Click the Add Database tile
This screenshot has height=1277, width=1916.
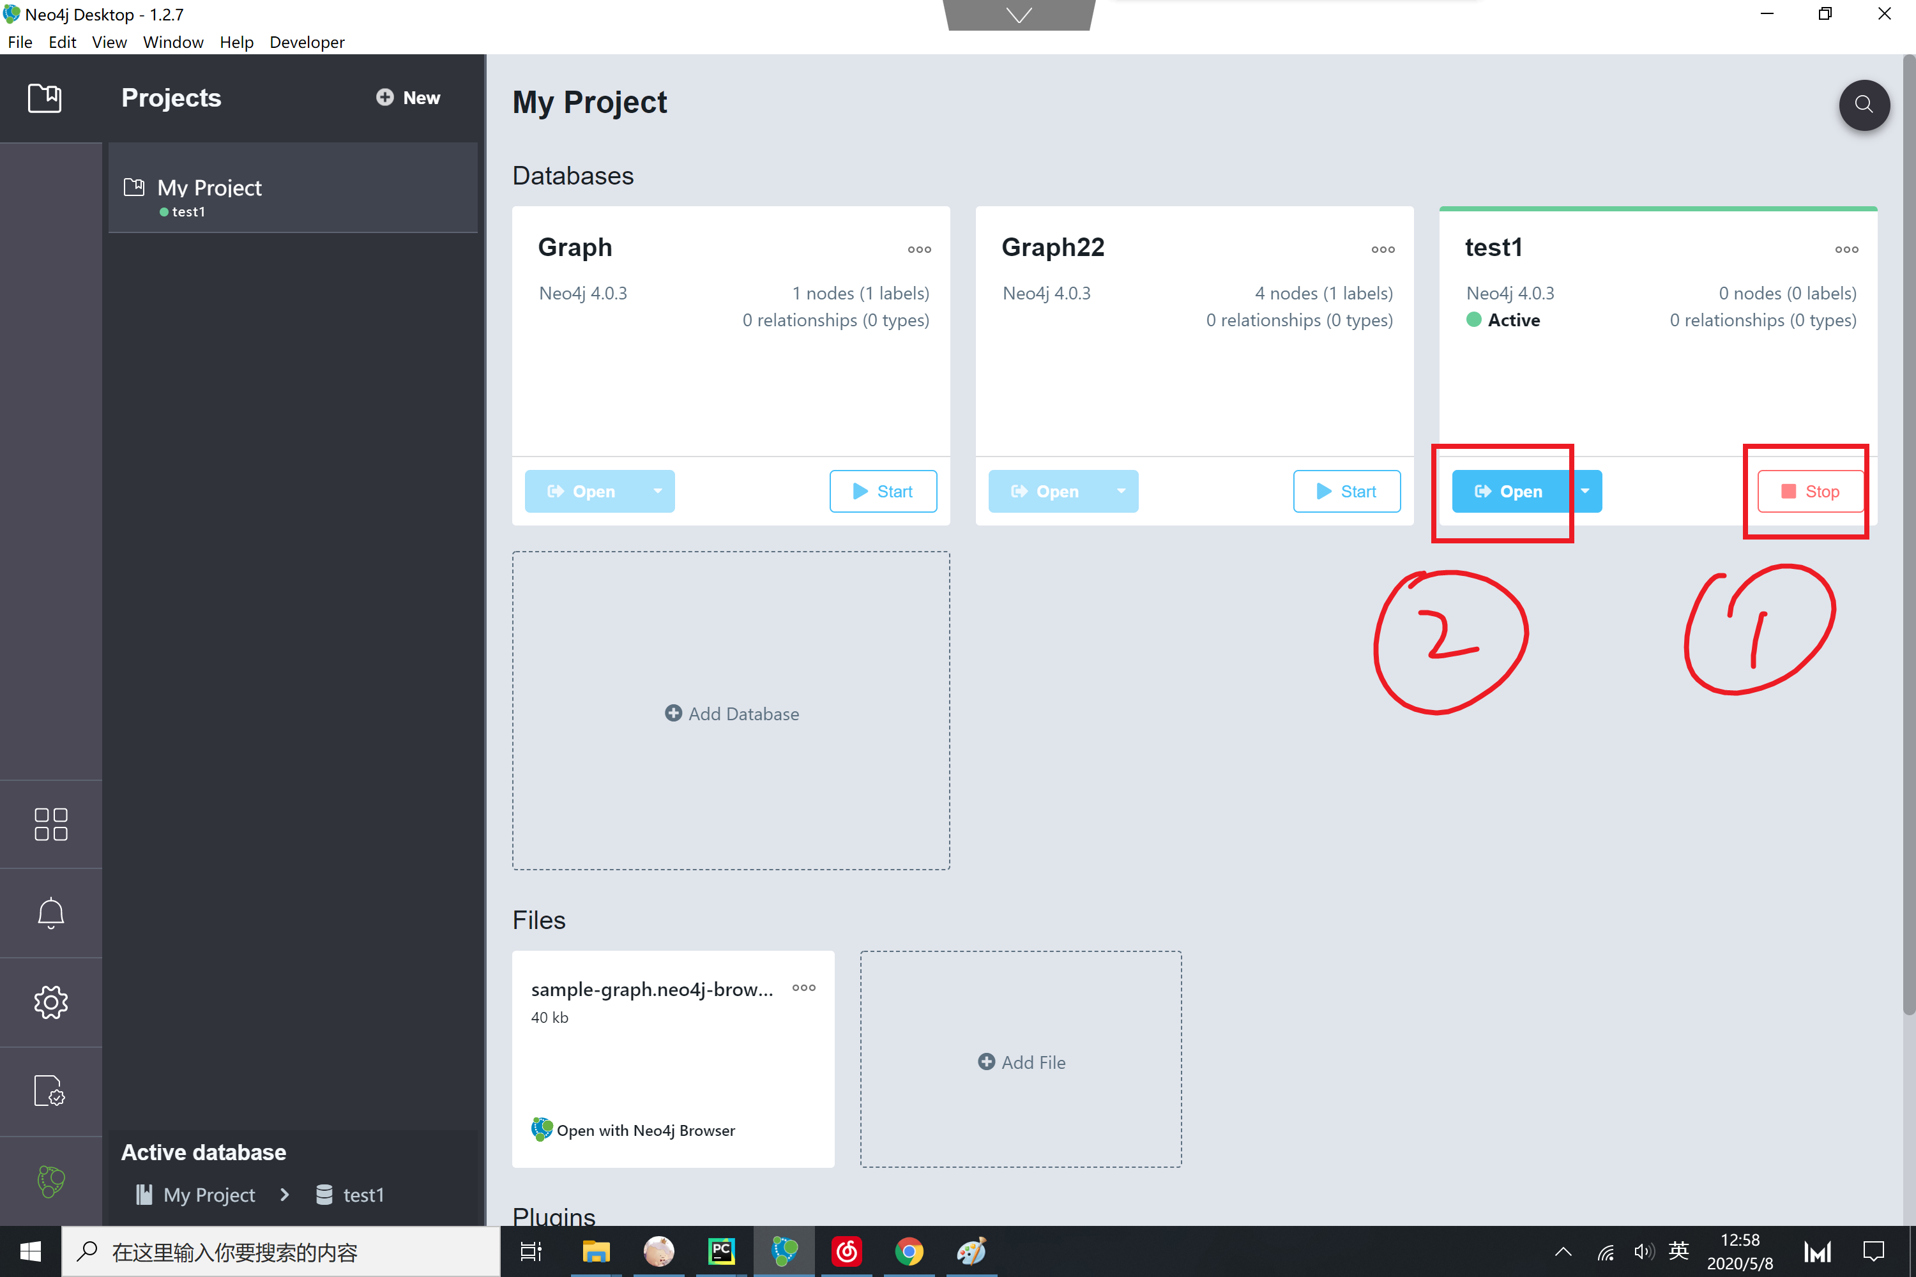[731, 713]
